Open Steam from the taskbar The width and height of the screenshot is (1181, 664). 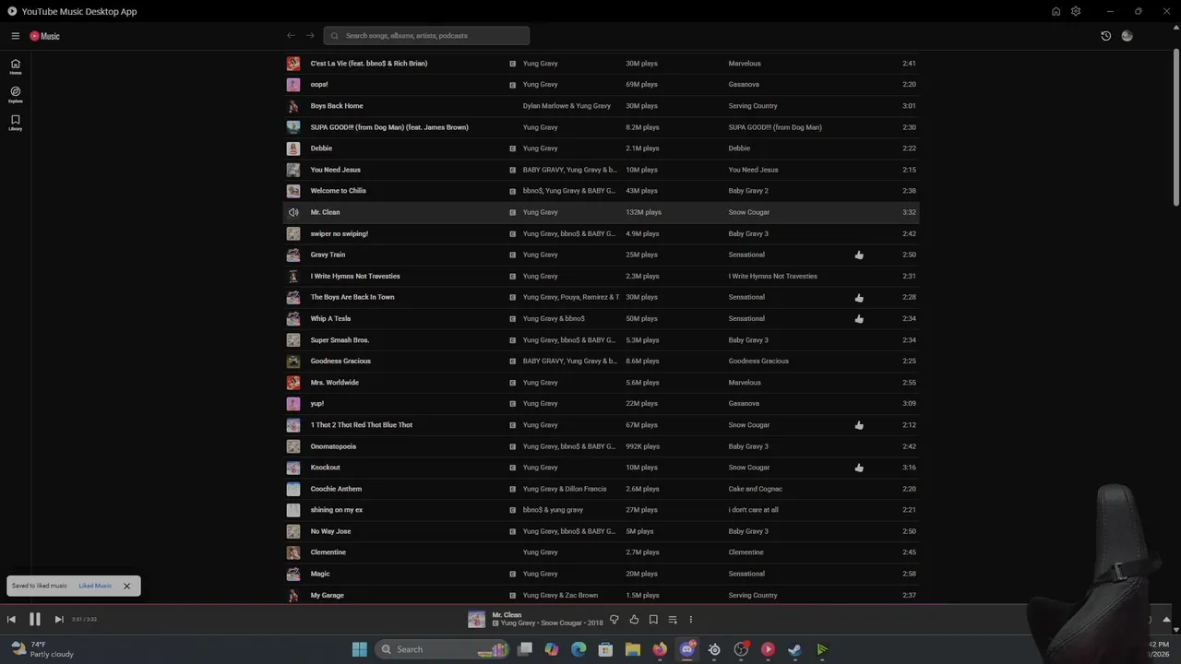click(794, 649)
